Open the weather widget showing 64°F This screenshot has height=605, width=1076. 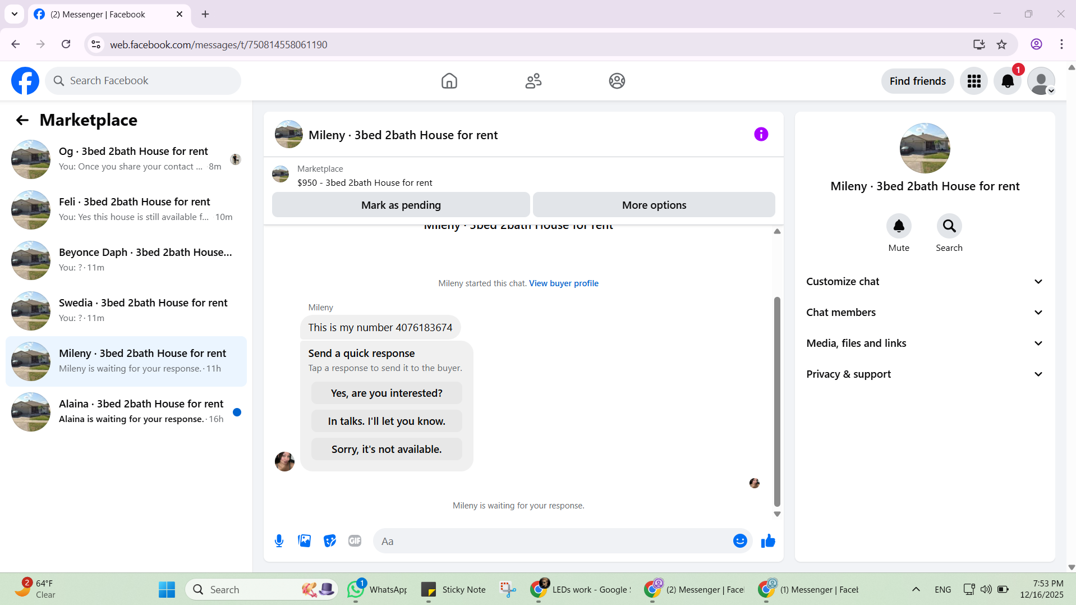(x=35, y=589)
